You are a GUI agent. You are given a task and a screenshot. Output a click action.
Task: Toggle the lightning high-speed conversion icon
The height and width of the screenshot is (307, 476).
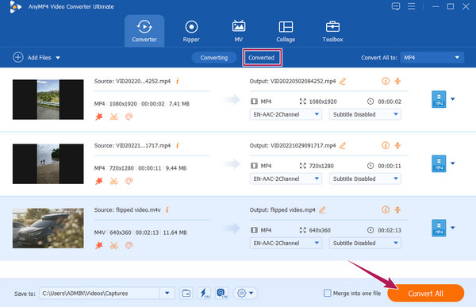click(x=204, y=294)
